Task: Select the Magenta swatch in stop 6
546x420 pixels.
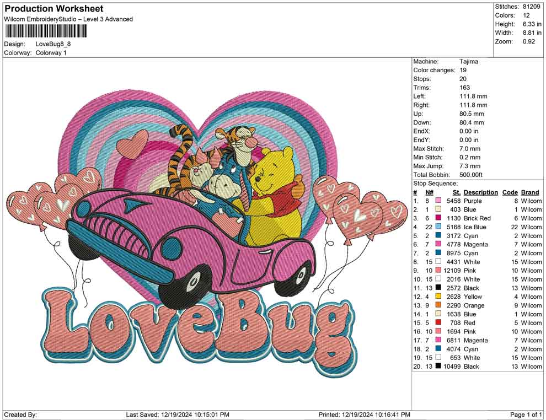Action: coord(438,244)
